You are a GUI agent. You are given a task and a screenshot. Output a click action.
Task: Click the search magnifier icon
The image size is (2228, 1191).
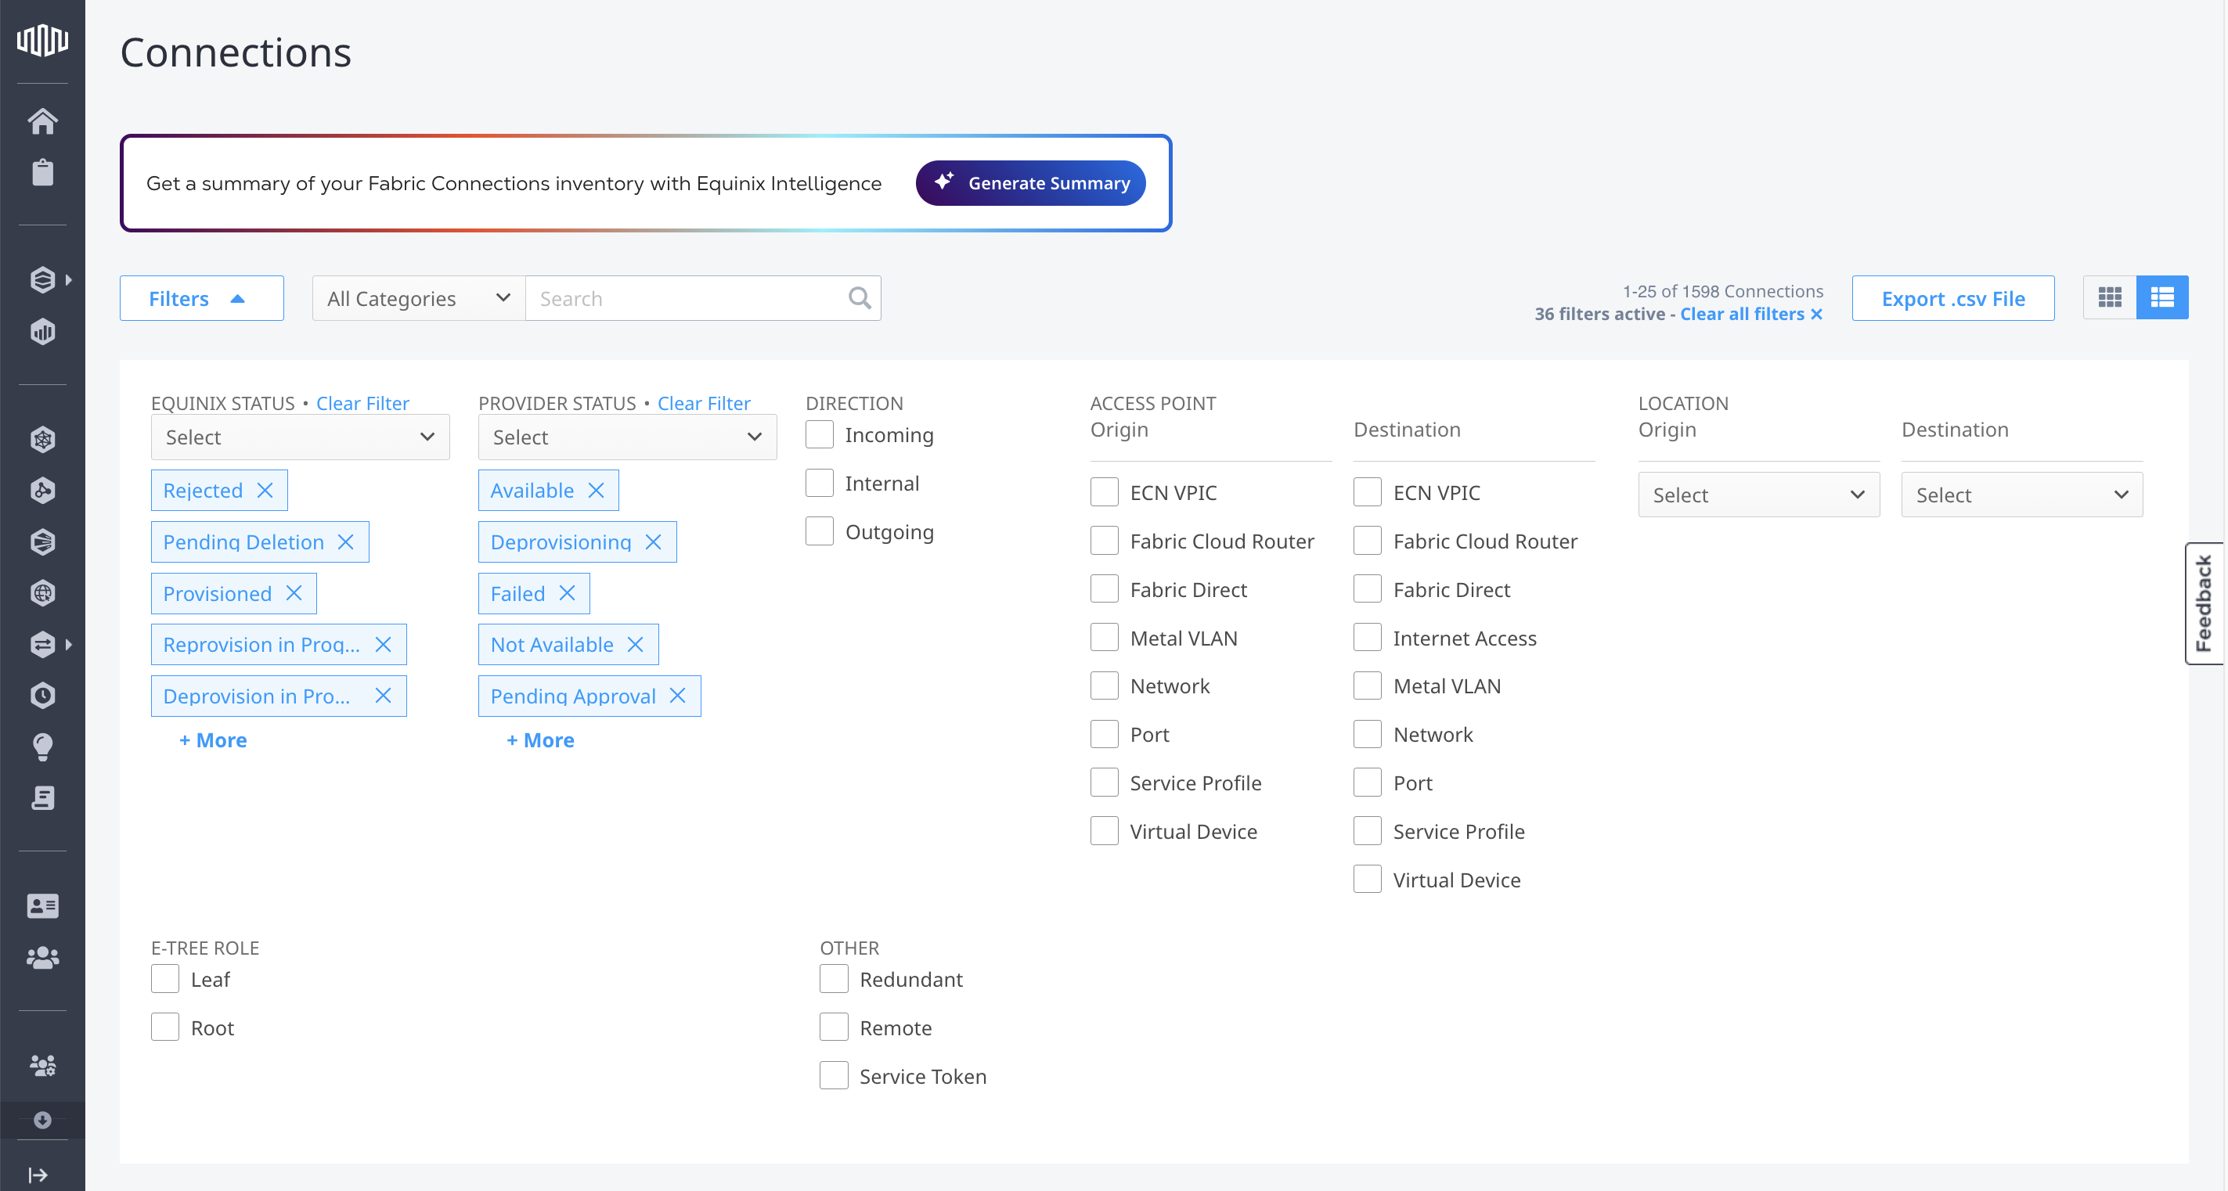tap(859, 298)
